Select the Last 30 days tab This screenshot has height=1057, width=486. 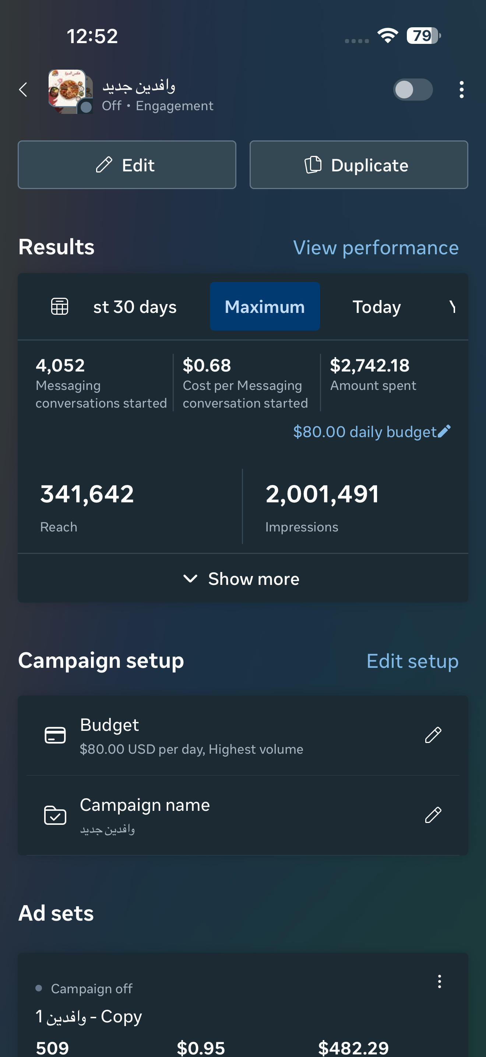(135, 307)
